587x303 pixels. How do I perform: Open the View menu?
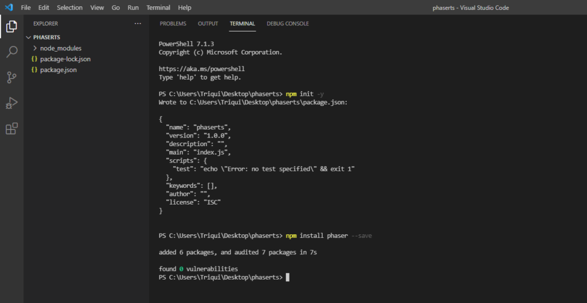click(x=97, y=7)
